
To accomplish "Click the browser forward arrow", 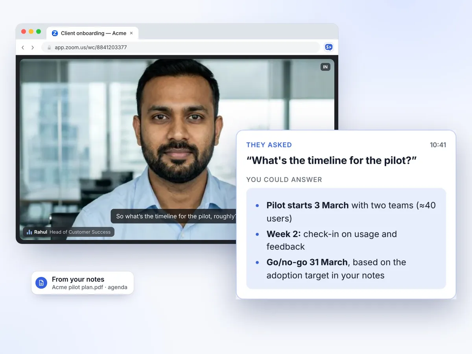I will (x=33, y=48).
